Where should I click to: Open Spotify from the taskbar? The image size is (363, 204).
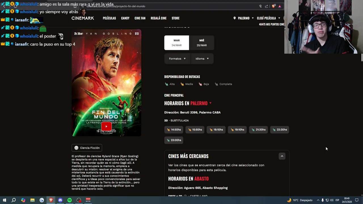pos(69,200)
